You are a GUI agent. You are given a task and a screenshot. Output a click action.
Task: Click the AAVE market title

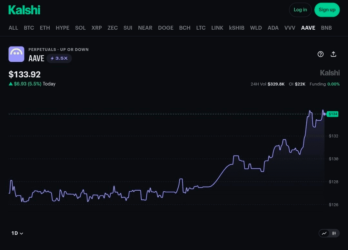[x=36, y=58]
